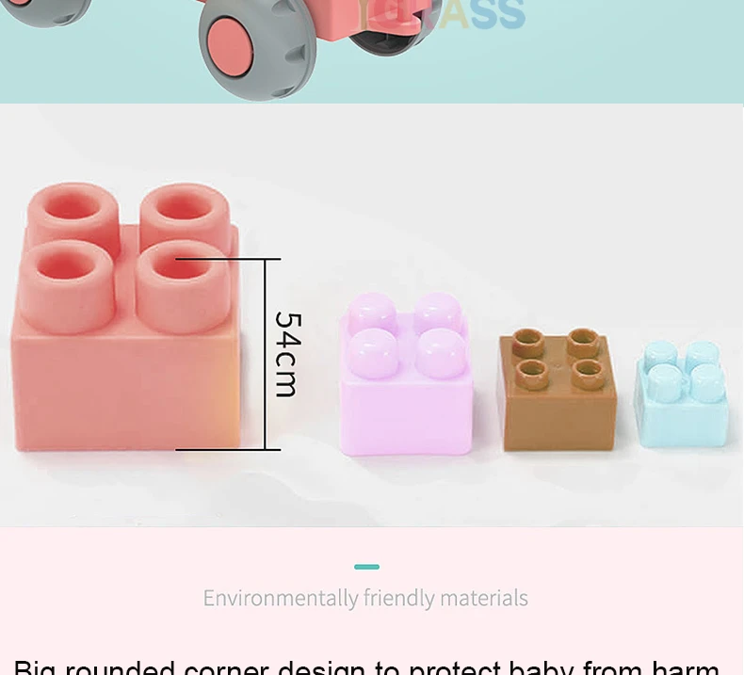Image resolution: width=744 pixels, height=675 pixels.
Task: Click the gray toy car wheel
Action: pos(258,50)
